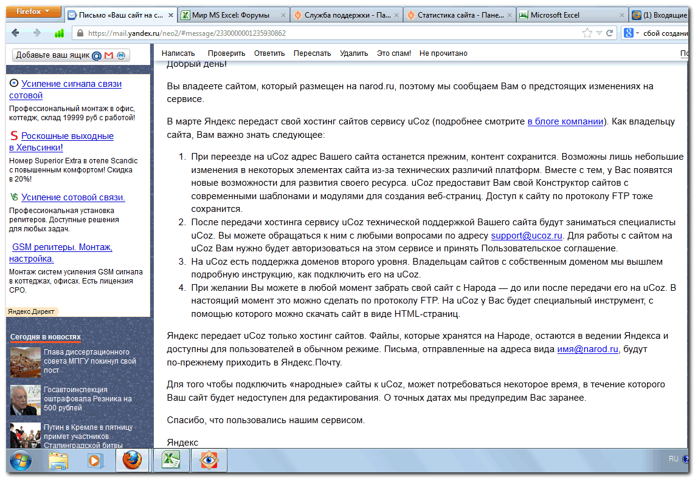The image size is (695, 479).
Task: Click the search box with сбой создани
Action: click(x=665, y=33)
